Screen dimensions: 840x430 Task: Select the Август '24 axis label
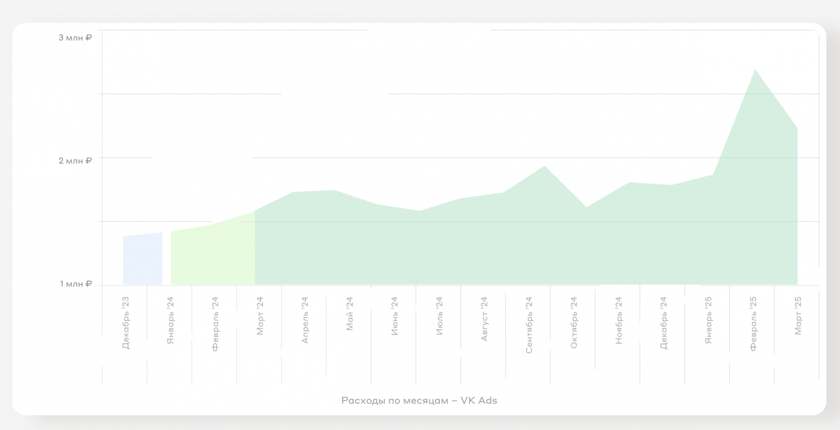484,319
